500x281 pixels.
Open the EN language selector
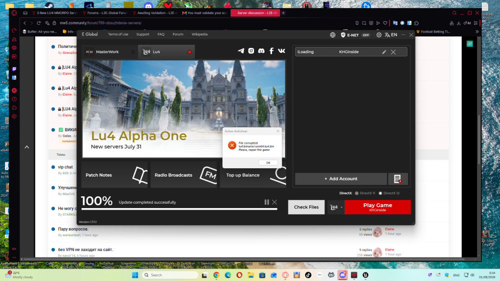[391, 35]
